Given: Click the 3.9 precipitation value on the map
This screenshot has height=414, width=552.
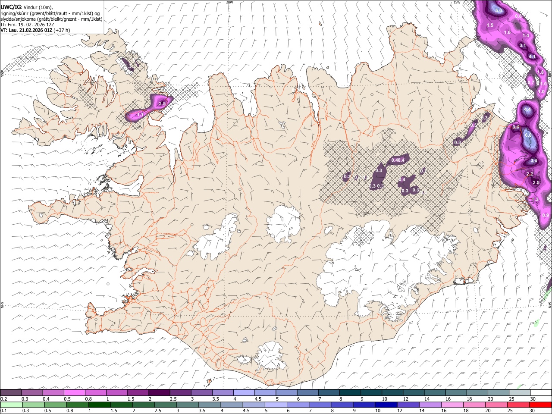Looking at the screenshot, I should 534,161.
